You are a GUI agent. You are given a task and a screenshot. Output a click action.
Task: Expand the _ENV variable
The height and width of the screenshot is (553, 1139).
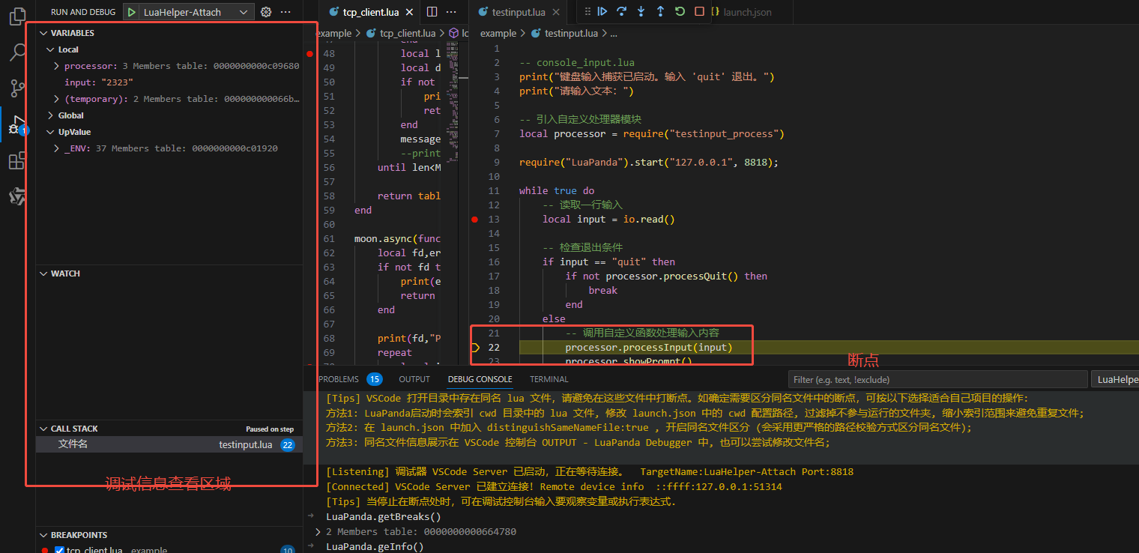pos(57,148)
